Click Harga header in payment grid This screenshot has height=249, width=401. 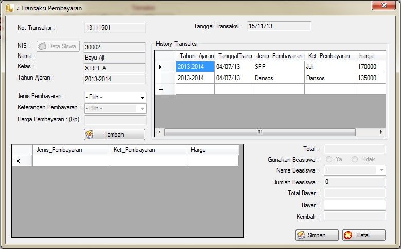tap(213, 150)
